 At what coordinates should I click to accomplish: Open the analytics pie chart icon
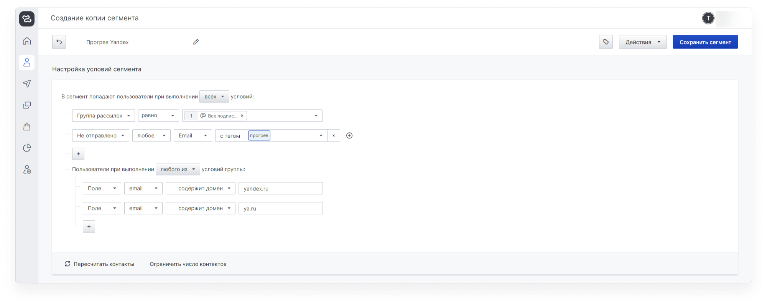tap(27, 148)
